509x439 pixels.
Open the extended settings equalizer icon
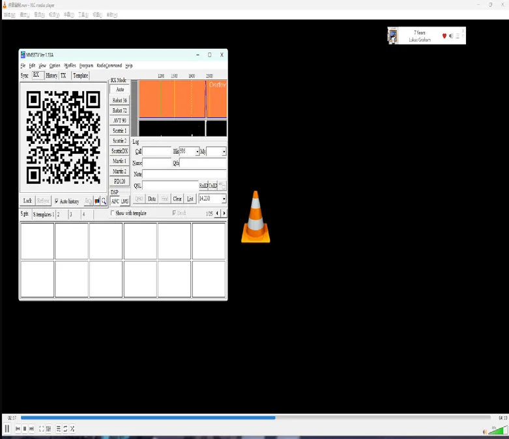48,429
